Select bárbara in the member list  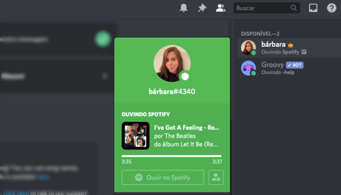[x=289, y=48]
